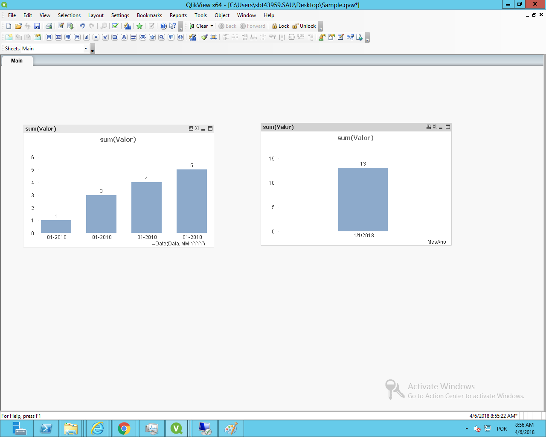546x437 pixels.
Task: Send left chart to Excel (XL)
Action: pos(197,128)
